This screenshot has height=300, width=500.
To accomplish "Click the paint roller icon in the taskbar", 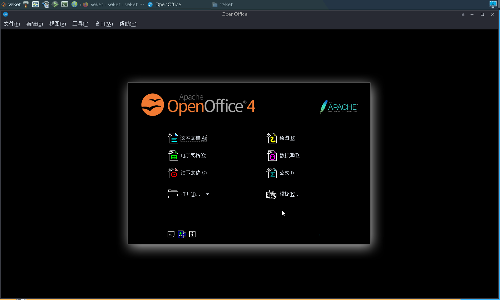I will [x=26, y=5].
